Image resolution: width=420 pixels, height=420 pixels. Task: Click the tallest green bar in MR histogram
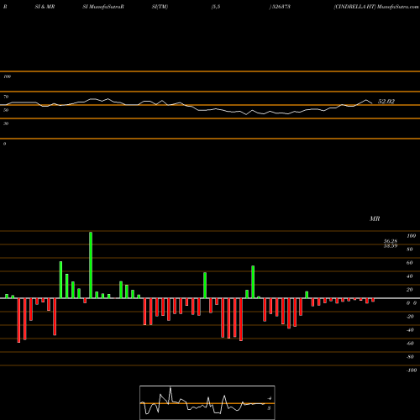click(91, 265)
